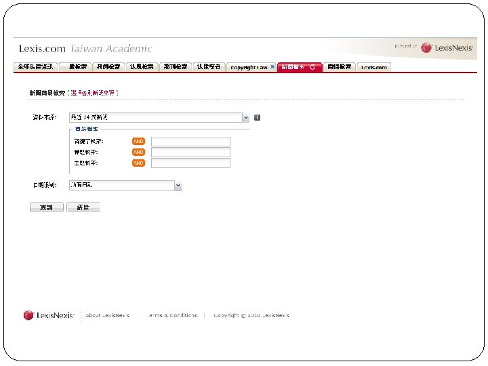
Task: Click the keyword search input field
Action: (190, 142)
